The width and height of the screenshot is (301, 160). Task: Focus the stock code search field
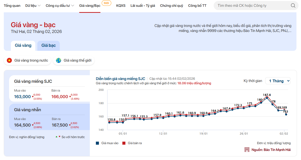pos(252,6)
